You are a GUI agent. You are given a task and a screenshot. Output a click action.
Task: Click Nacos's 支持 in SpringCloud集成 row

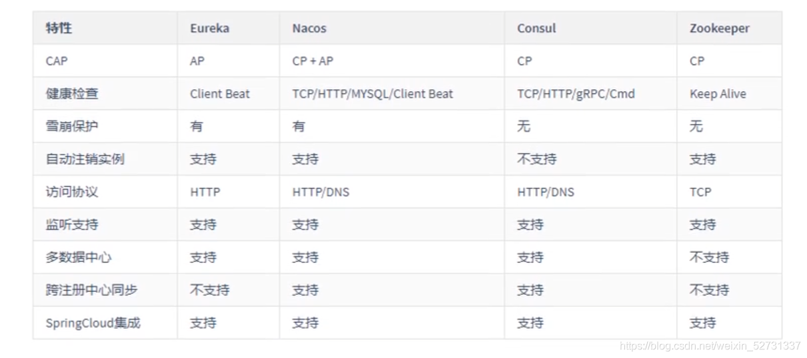click(x=305, y=323)
